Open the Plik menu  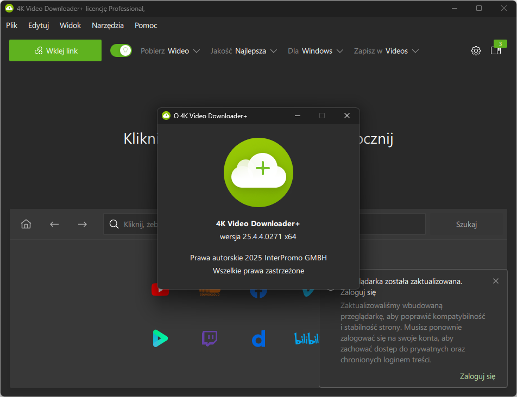(12, 25)
